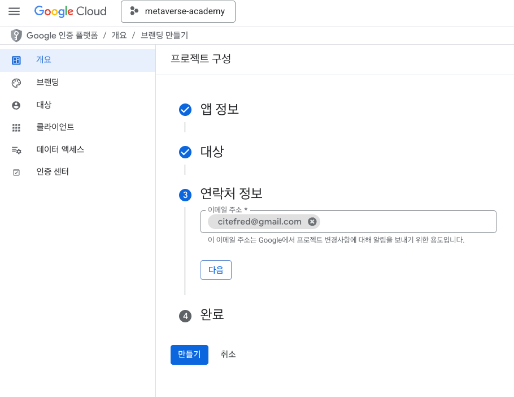Click the 브랜딩 palette icon
The width and height of the screenshot is (514, 397).
point(16,83)
